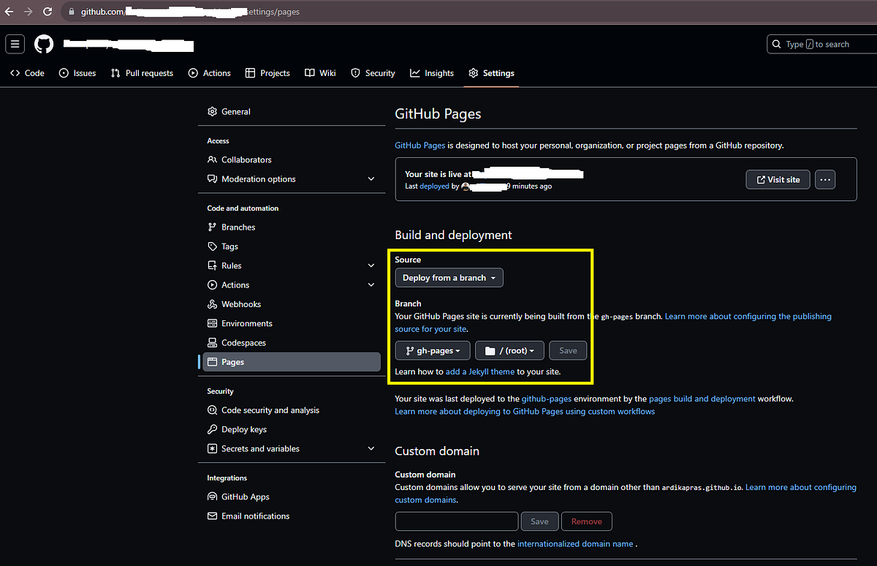Open the Projects tab
Viewport: 877px width, 566px height.
[267, 73]
